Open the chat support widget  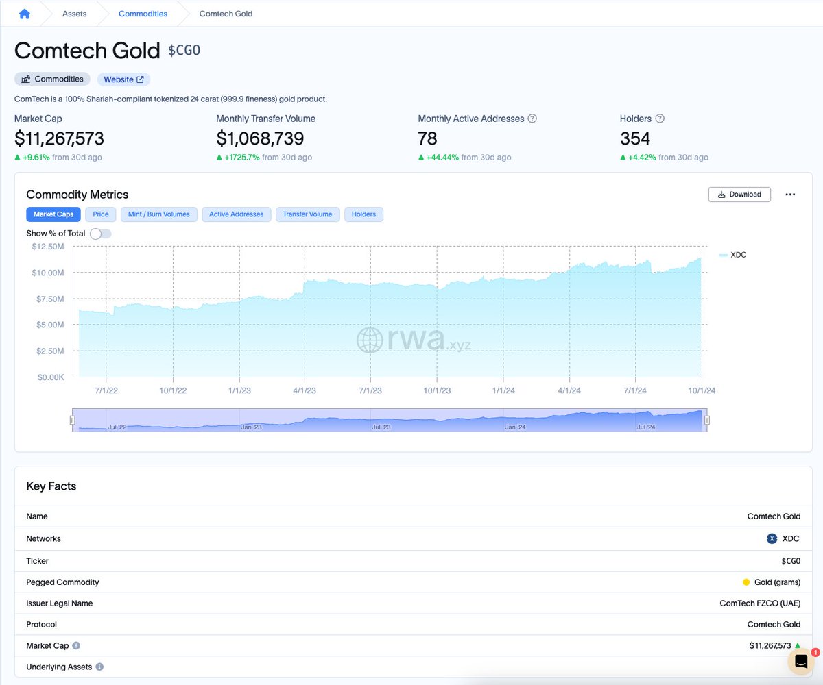coord(800,662)
